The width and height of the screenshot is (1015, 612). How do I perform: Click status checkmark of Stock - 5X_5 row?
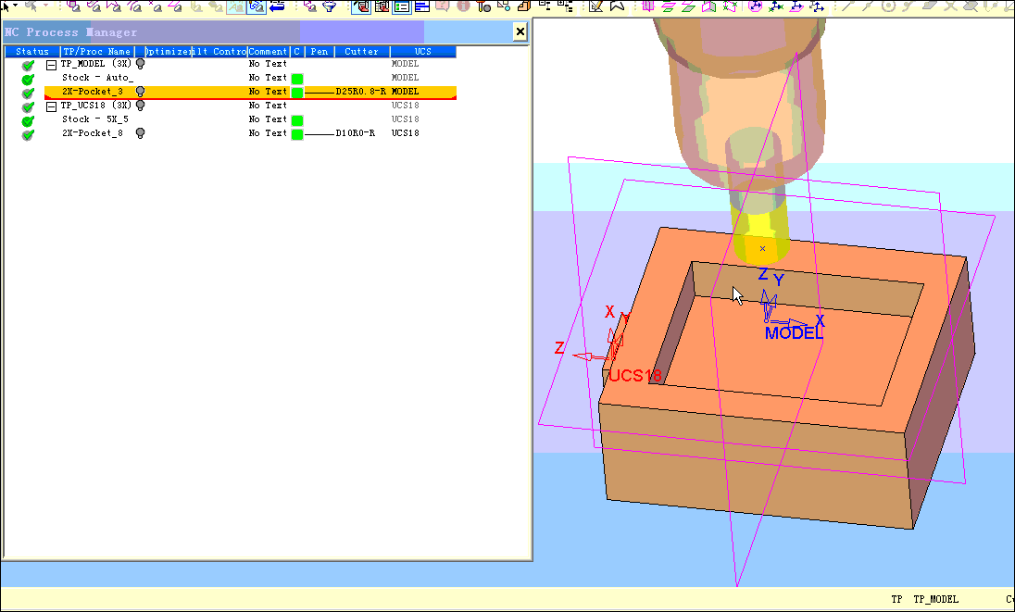coord(28,121)
